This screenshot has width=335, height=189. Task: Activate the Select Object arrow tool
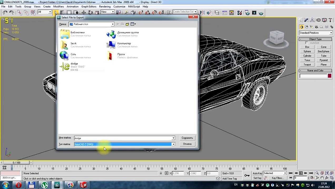56,12
